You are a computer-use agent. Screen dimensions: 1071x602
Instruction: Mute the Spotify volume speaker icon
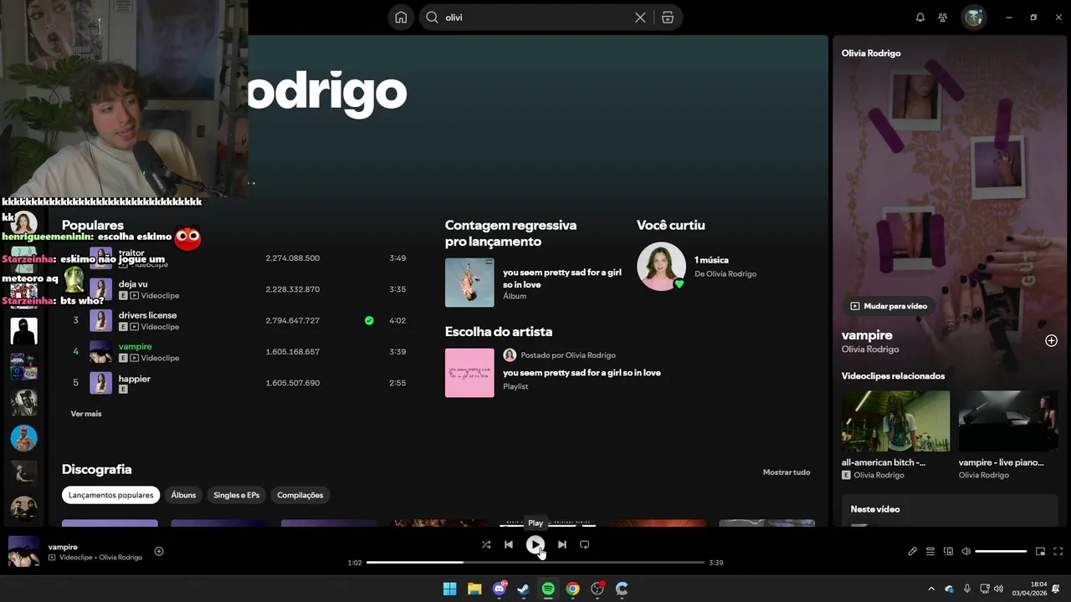[x=966, y=552]
